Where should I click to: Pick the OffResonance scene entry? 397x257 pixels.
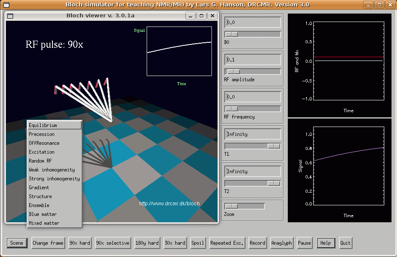click(x=55, y=143)
